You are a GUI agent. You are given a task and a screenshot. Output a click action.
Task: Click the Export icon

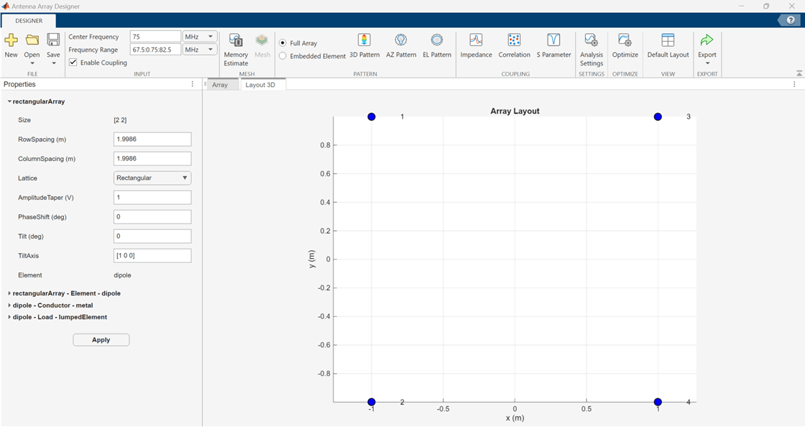coord(707,40)
